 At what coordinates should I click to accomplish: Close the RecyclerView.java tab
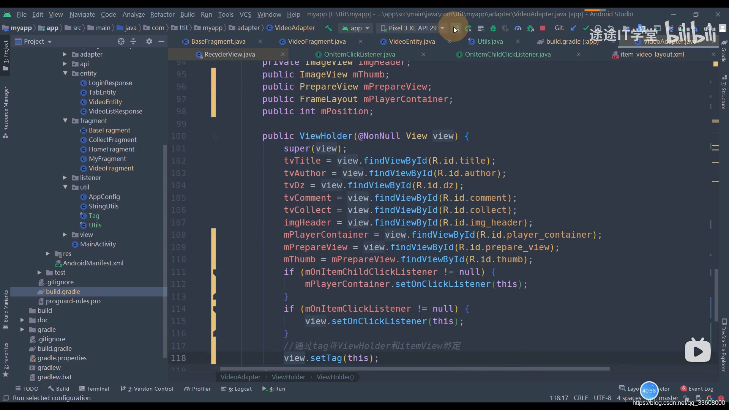[282, 54]
